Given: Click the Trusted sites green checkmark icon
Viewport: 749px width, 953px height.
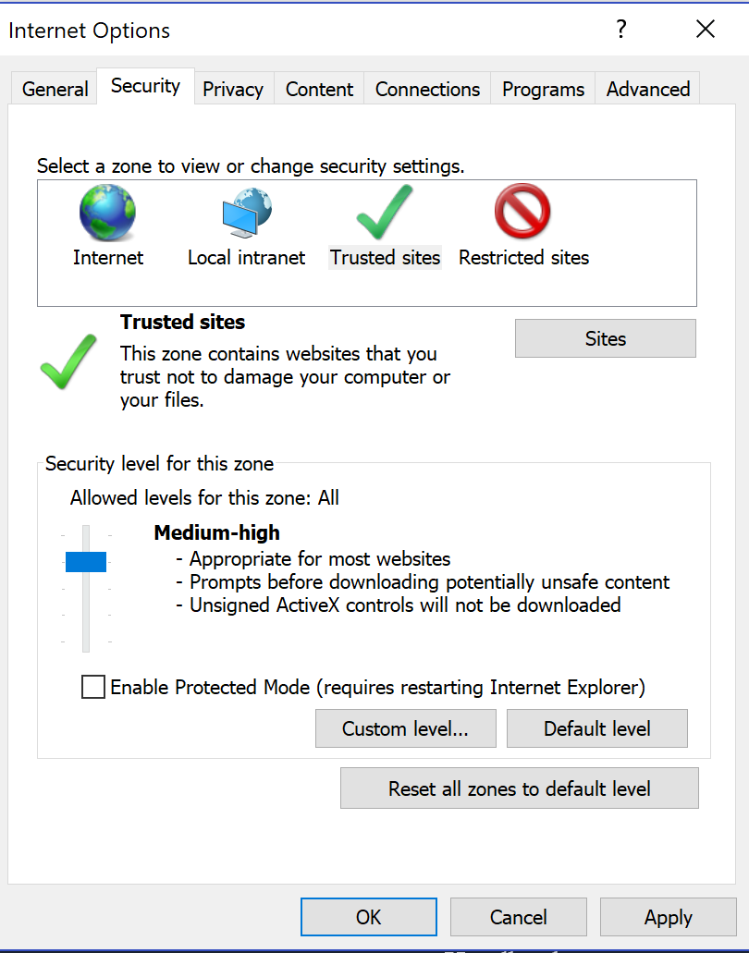Looking at the screenshot, I should (x=385, y=214).
